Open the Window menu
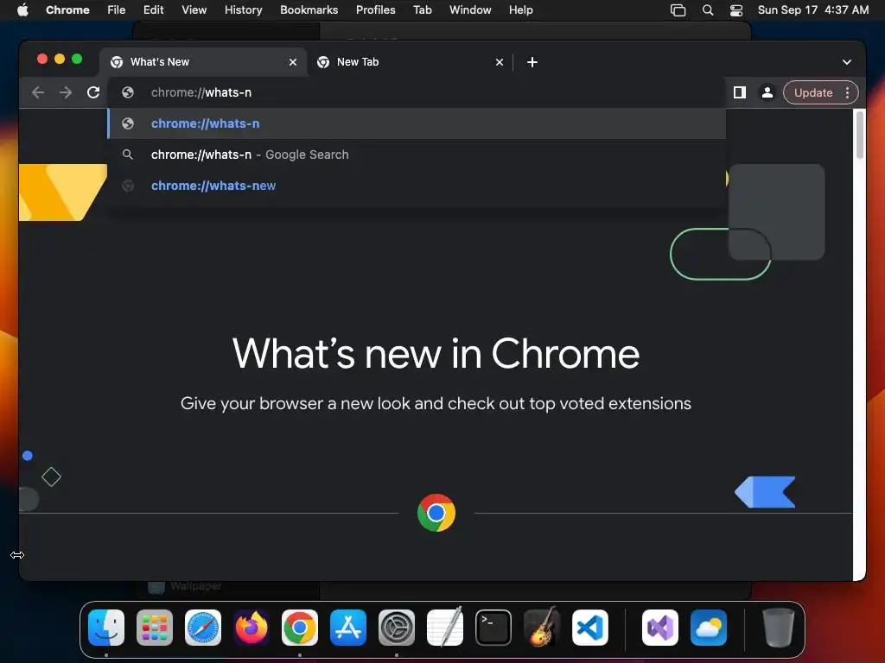Image resolution: width=885 pixels, height=663 pixels. (470, 10)
